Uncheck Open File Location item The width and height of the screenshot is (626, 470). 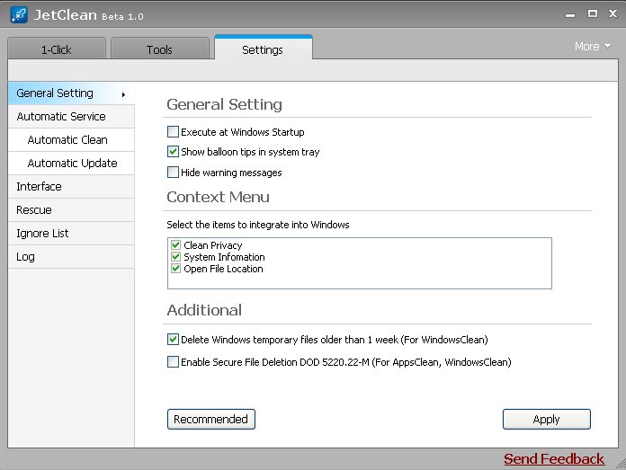coord(175,268)
